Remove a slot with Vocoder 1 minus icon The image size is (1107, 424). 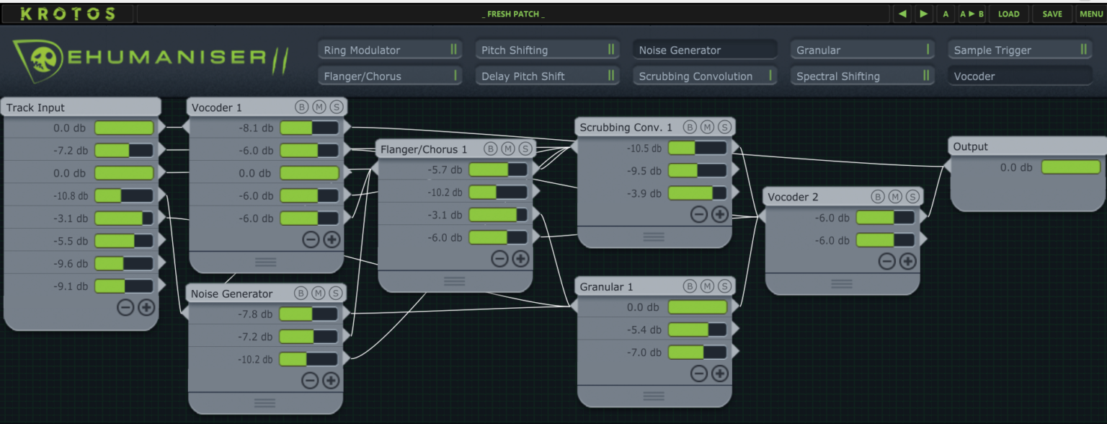click(x=311, y=240)
